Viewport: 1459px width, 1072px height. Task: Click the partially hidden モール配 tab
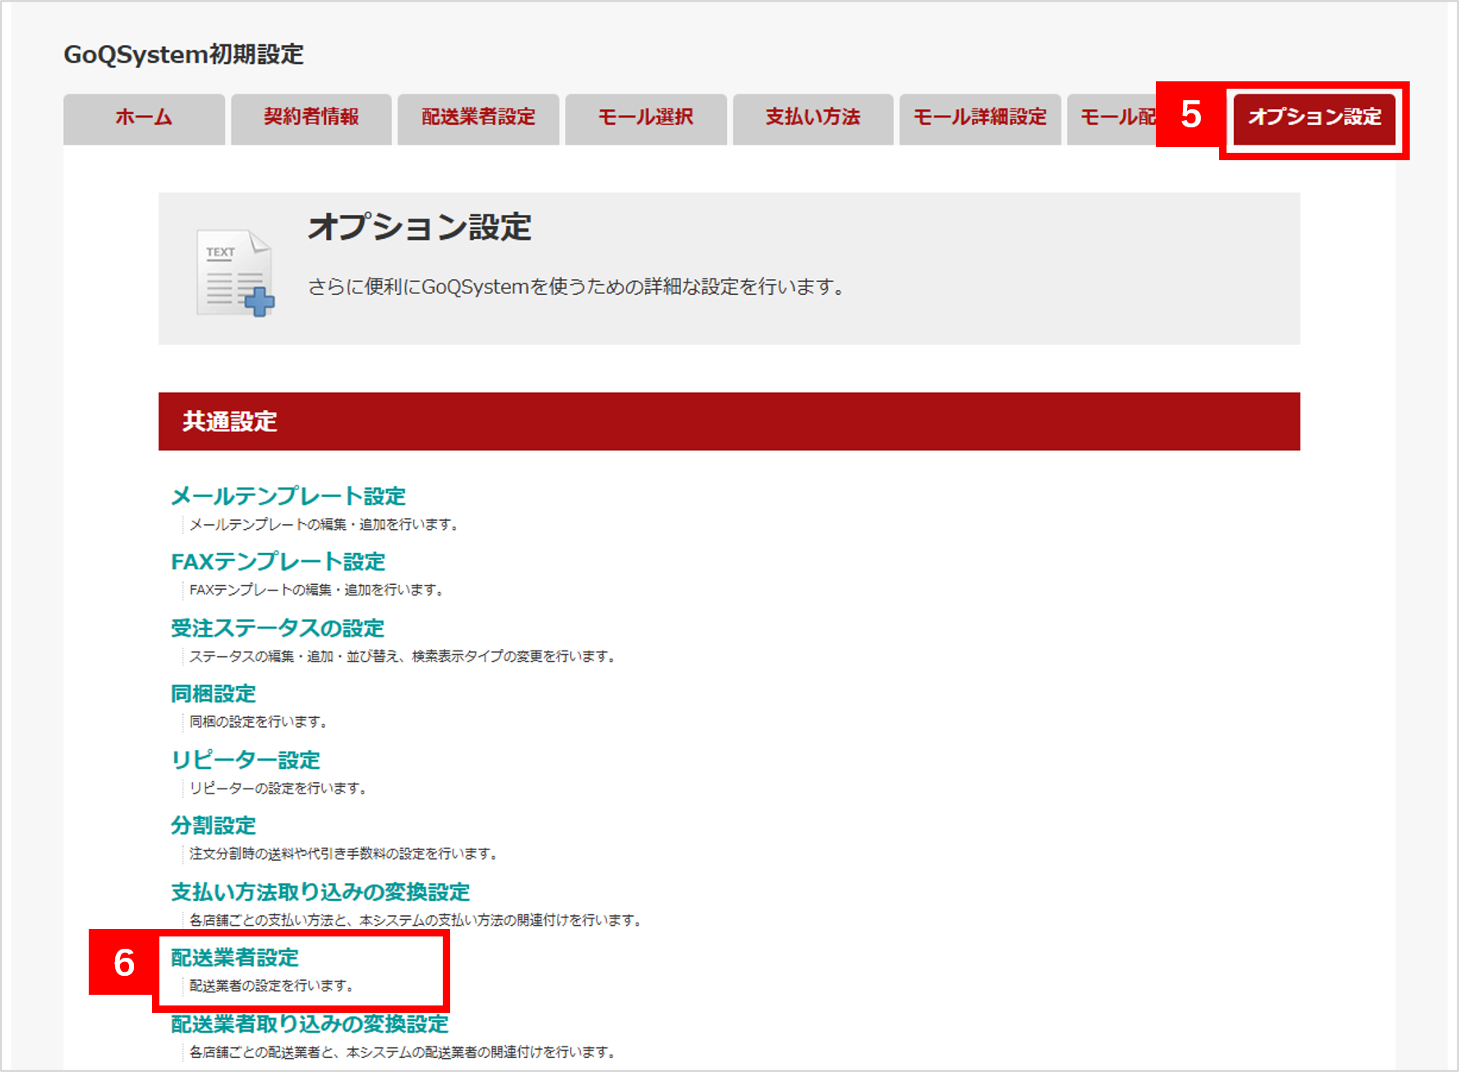(1113, 117)
